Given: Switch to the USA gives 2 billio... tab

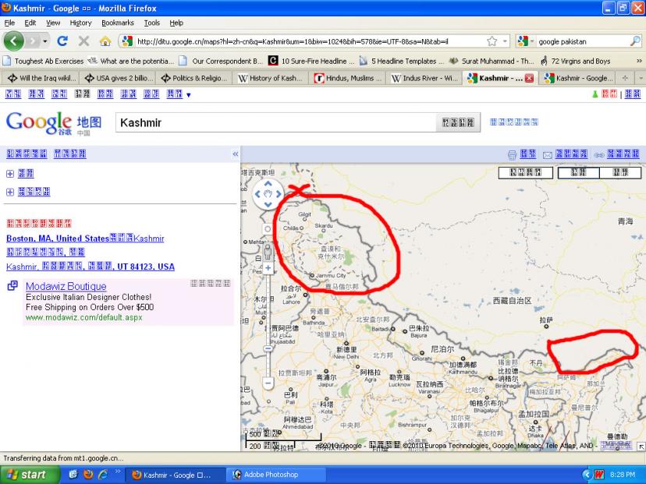Looking at the screenshot, I should [118, 78].
